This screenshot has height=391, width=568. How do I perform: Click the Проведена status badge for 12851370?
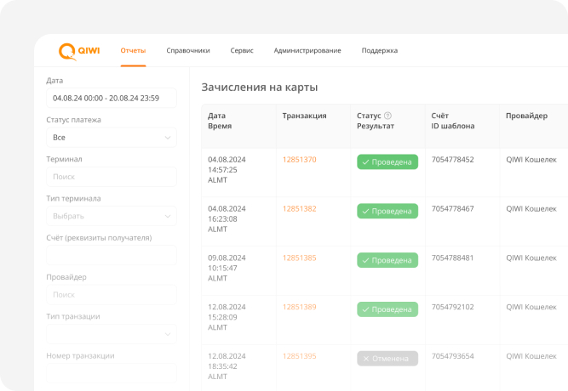[x=387, y=161]
